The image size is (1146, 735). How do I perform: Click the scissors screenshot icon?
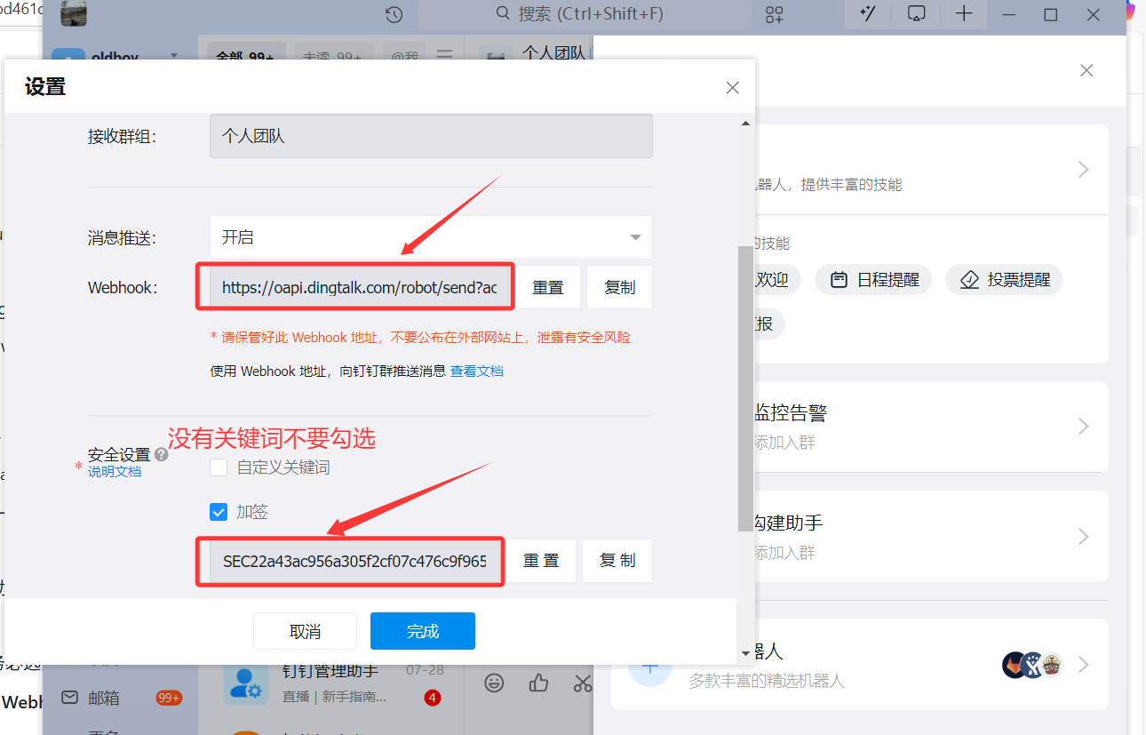[x=582, y=683]
